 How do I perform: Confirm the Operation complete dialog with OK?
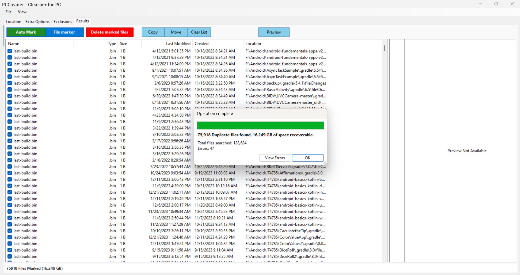coord(308,158)
